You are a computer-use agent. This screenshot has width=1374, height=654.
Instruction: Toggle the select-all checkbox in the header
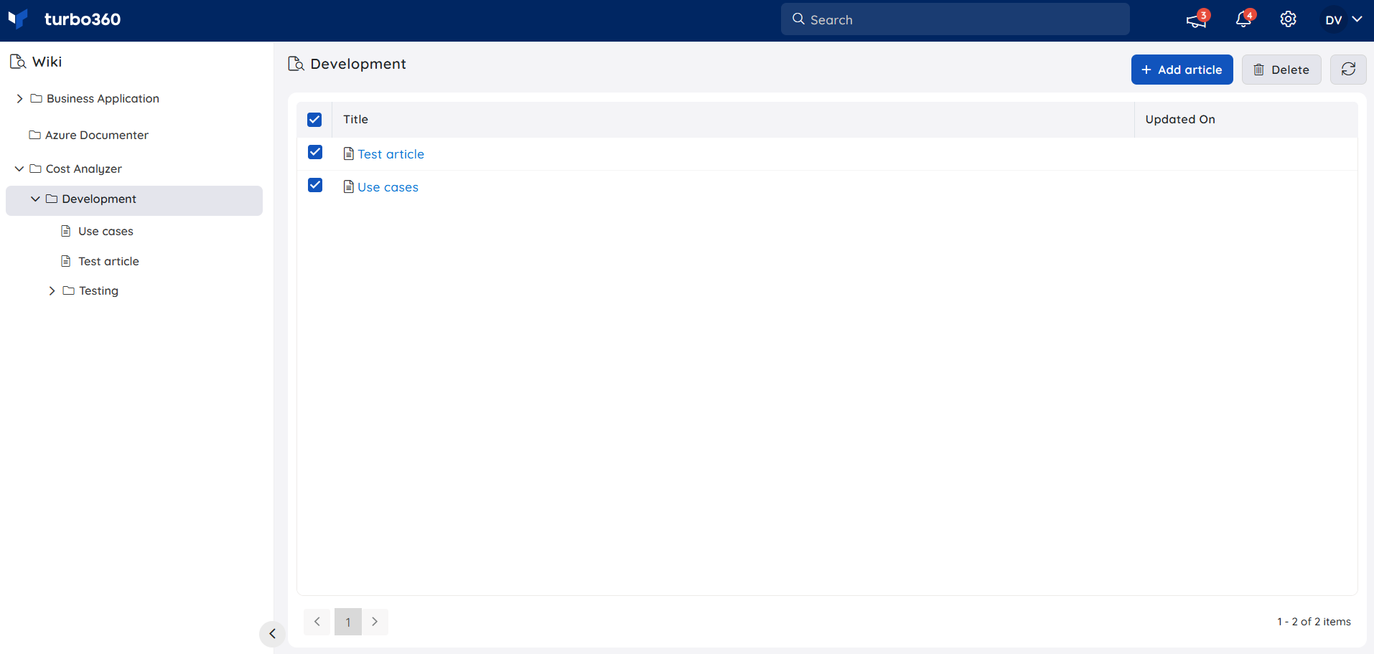tap(314, 120)
